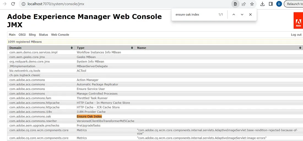
Task: Open HTTP Cache - JCR Cache Store
Action: 98,107
